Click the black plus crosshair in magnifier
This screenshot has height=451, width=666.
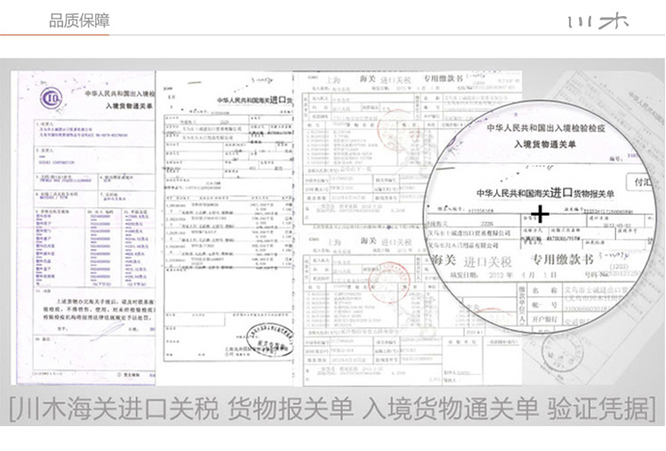click(540, 214)
